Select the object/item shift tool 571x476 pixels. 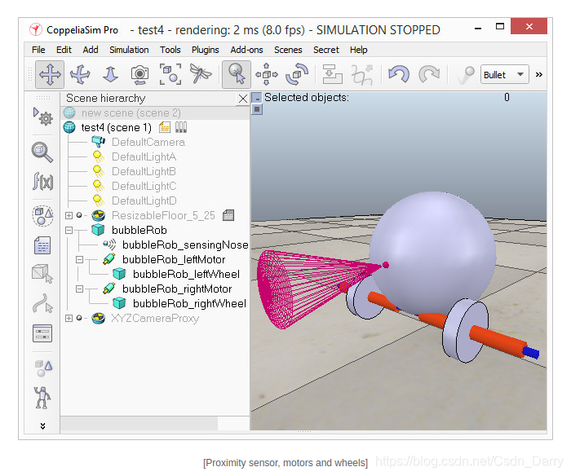coord(267,75)
